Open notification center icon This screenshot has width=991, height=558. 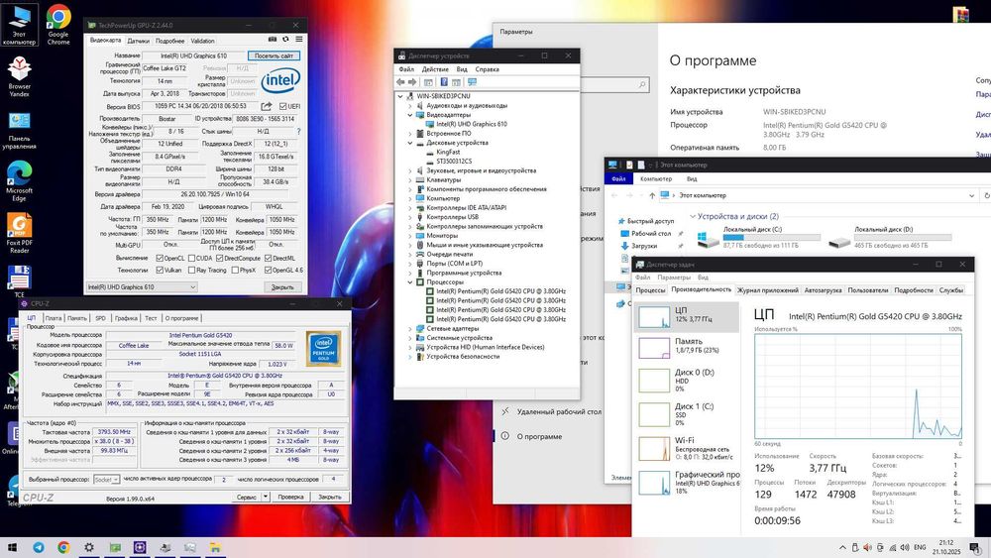(976, 547)
